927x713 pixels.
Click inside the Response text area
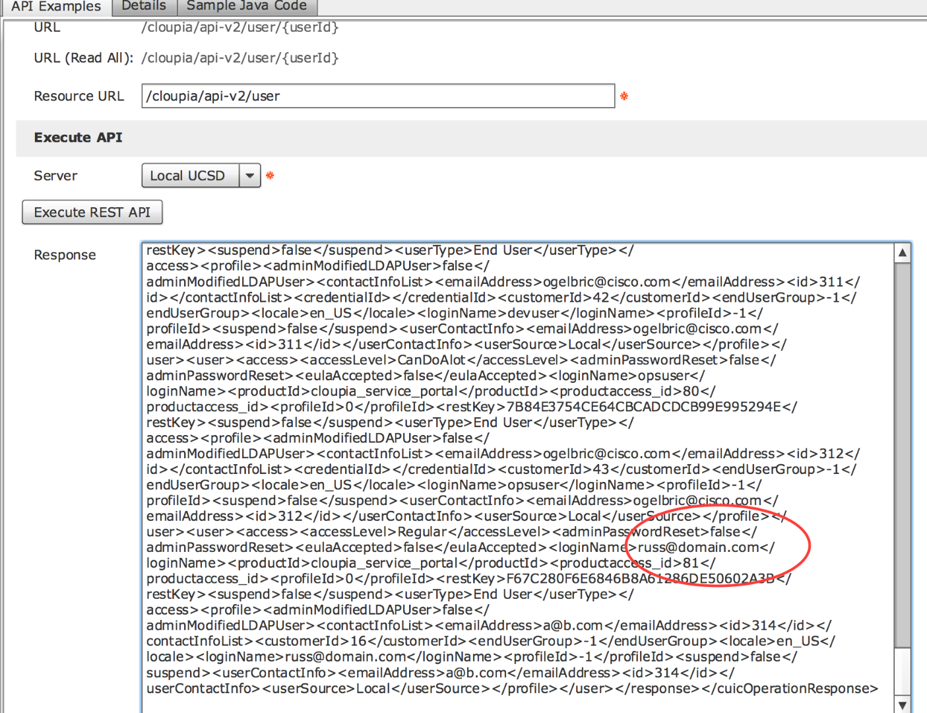click(x=518, y=477)
